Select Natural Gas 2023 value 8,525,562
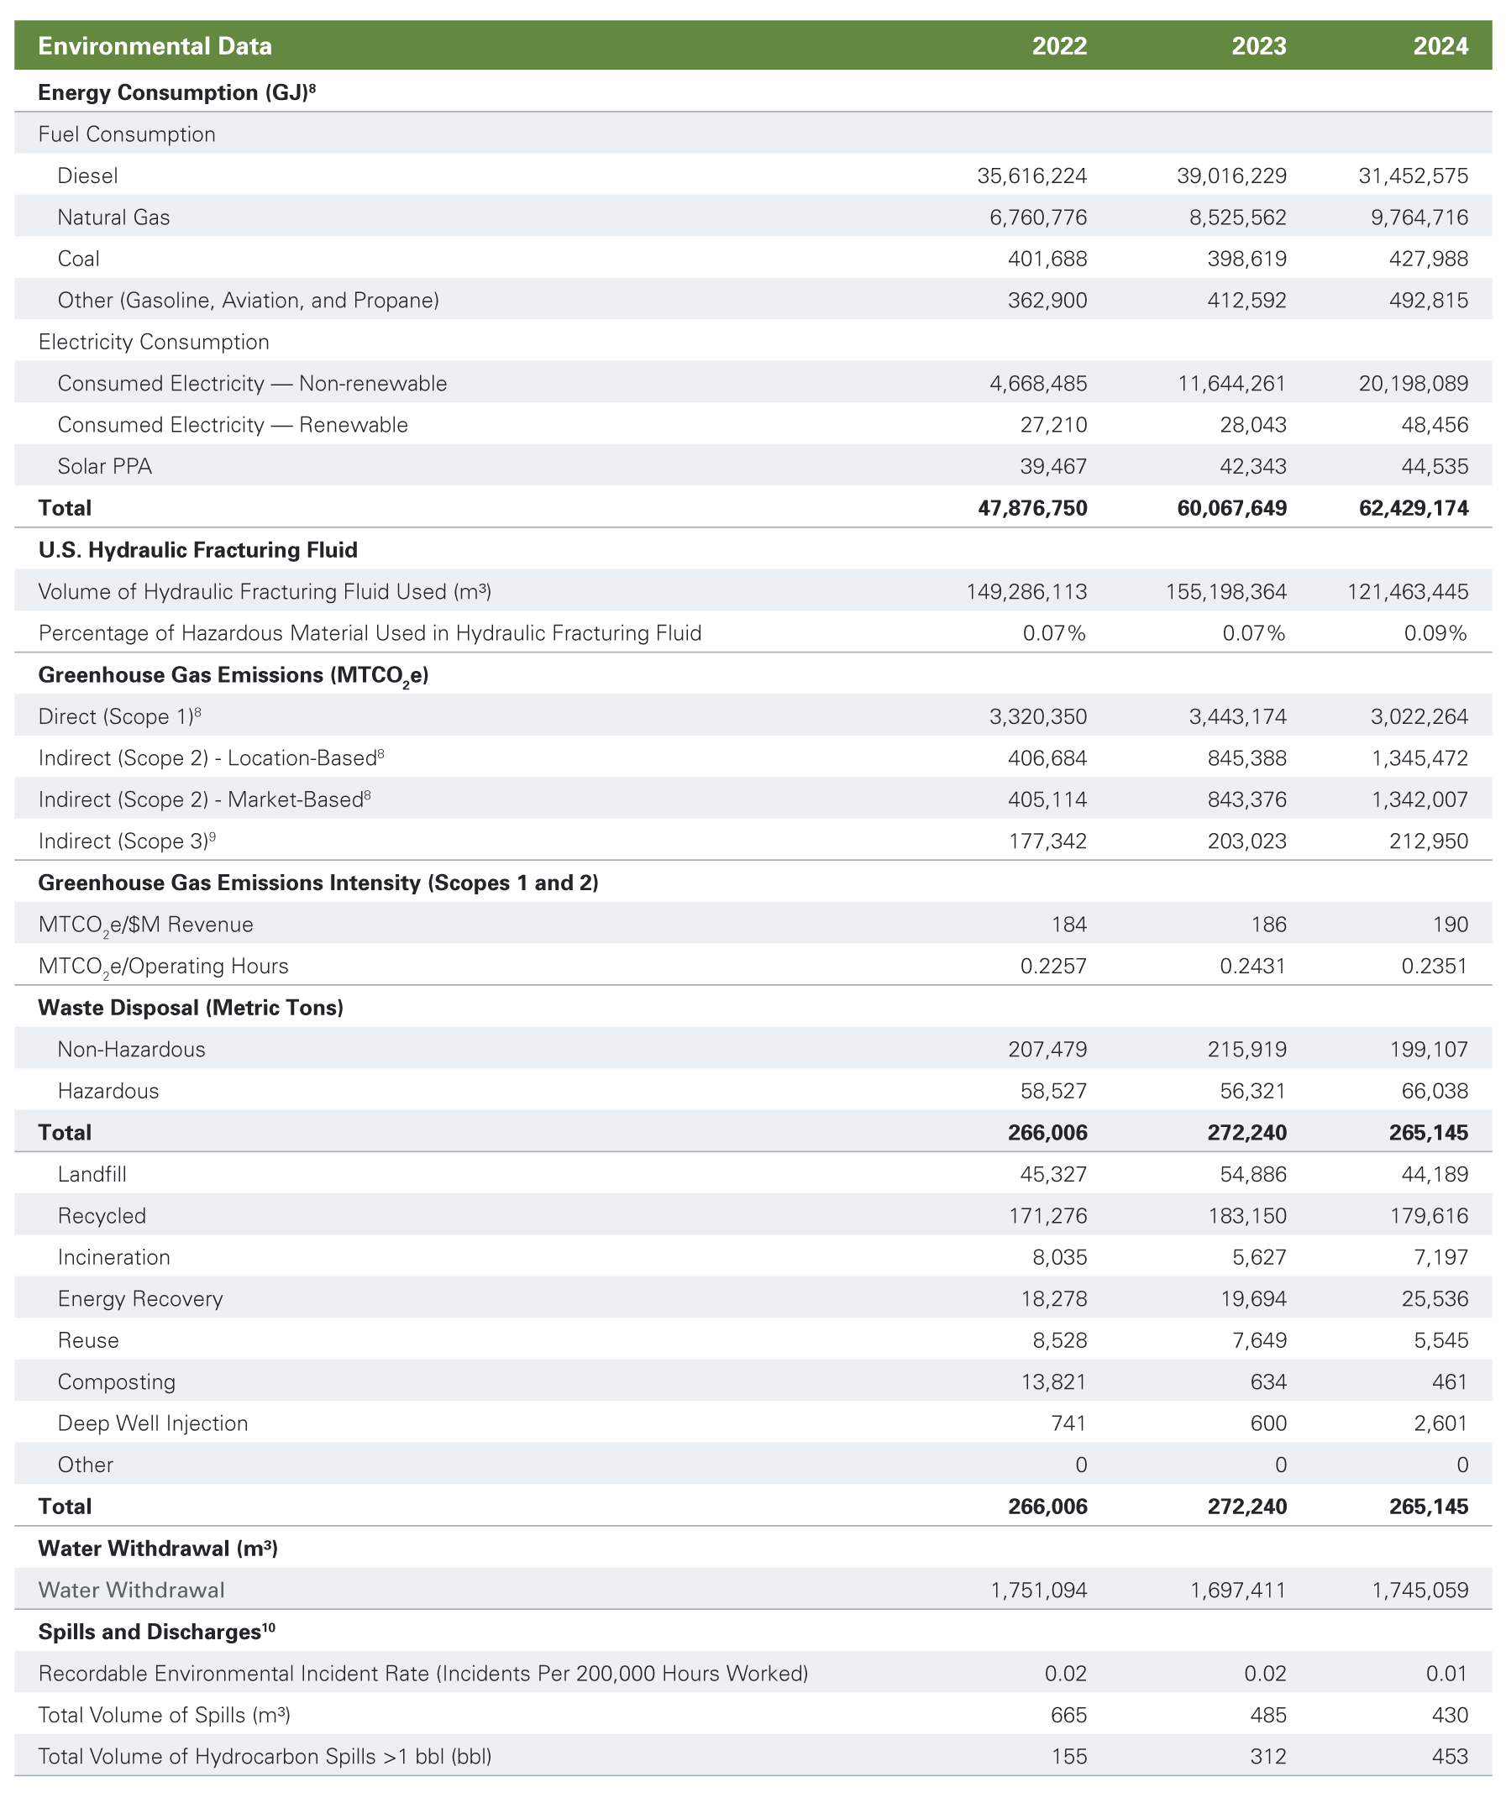Screen dimensions: 1506x1803 click(1238, 218)
